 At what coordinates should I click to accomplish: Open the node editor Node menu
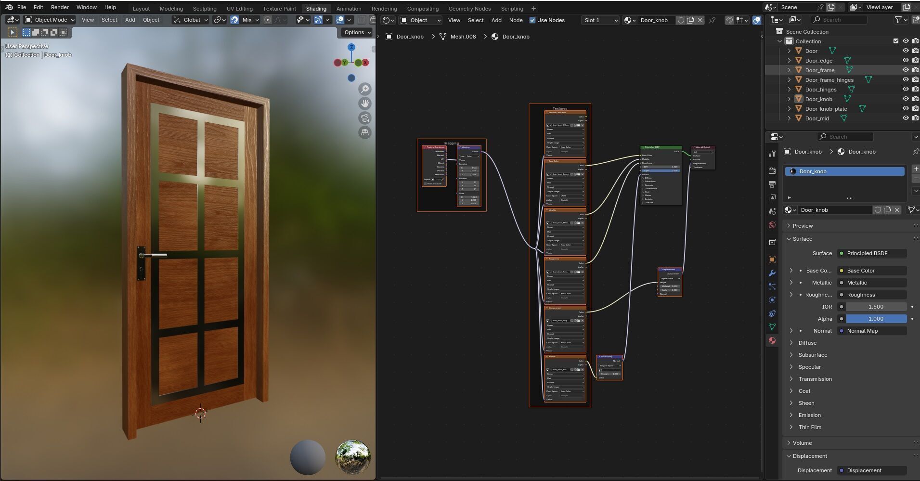516,20
